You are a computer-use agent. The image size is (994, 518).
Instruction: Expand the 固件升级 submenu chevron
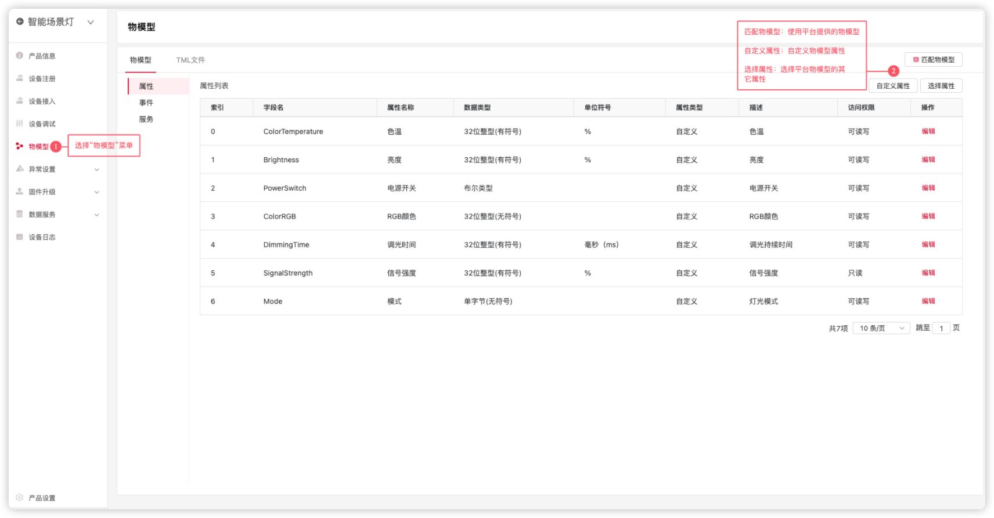point(97,192)
